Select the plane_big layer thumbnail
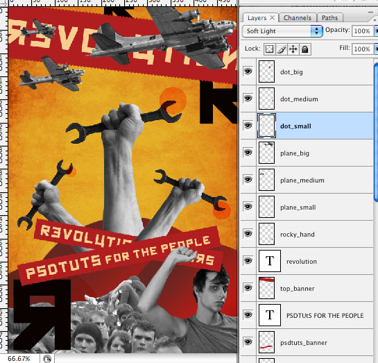 point(266,153)
